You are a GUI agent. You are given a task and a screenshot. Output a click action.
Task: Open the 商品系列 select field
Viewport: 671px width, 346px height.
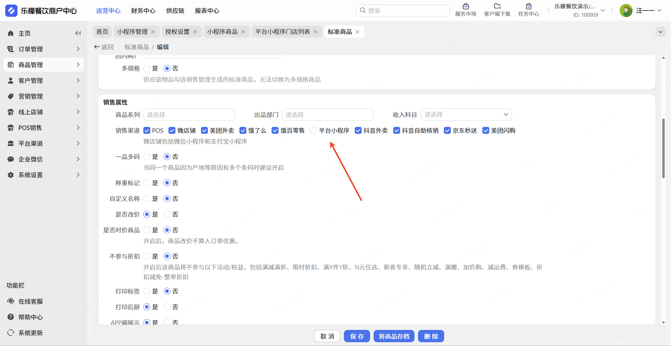189,115
